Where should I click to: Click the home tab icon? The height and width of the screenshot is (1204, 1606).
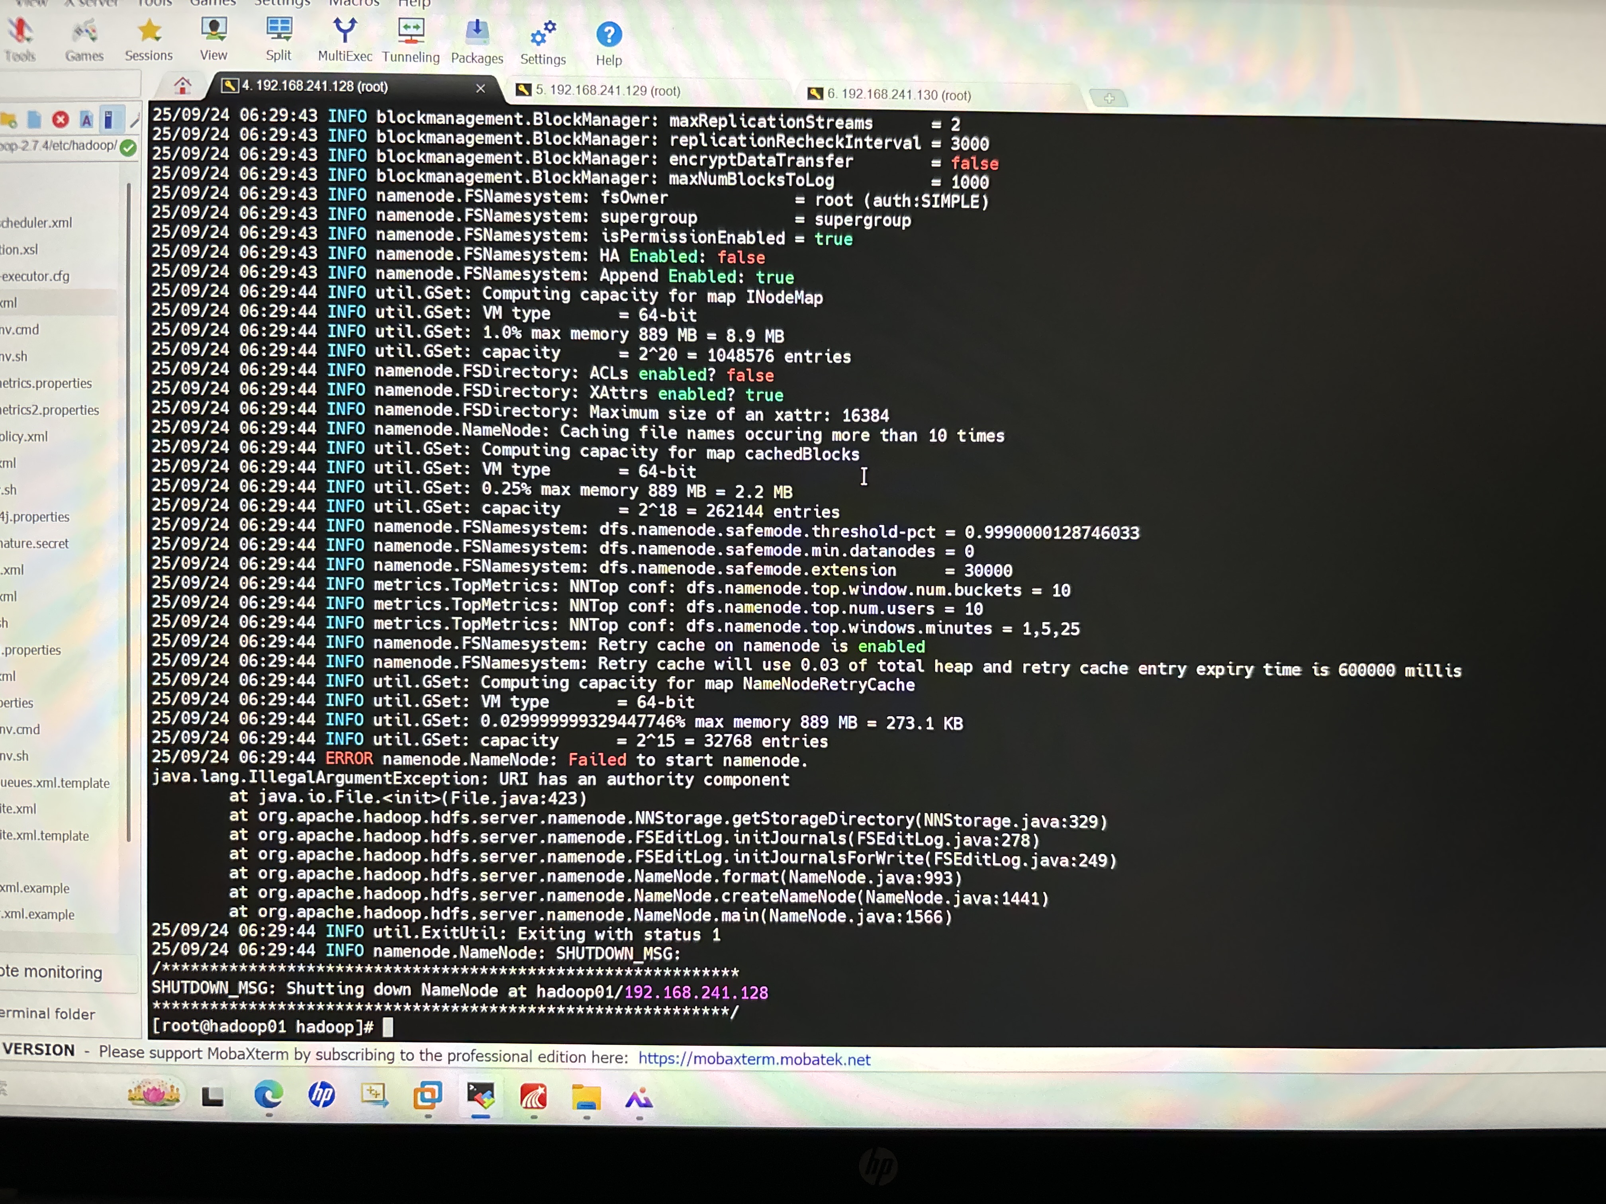[182, 86]
